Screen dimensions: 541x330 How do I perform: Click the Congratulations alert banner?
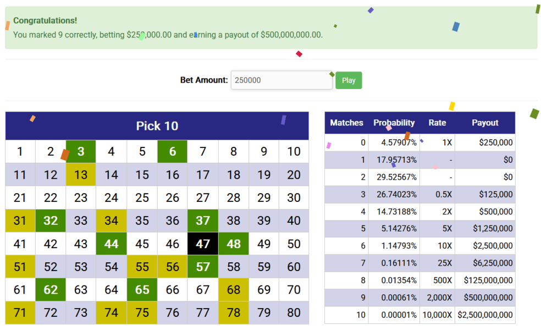tap(271, 28)
